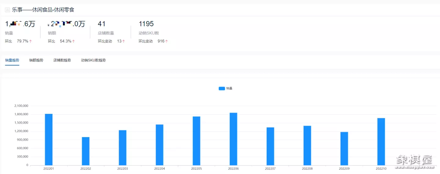Click the up arrow next to 79.7%

coord(31,41)
